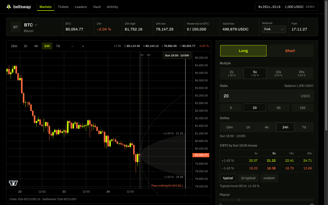Click the BT asset badge icon

click(x=16, y=27)
